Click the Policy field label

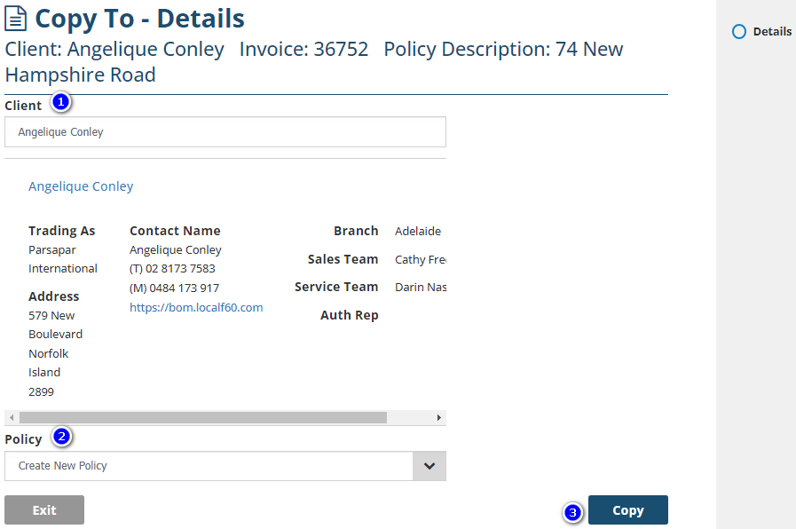pos(23,439)
